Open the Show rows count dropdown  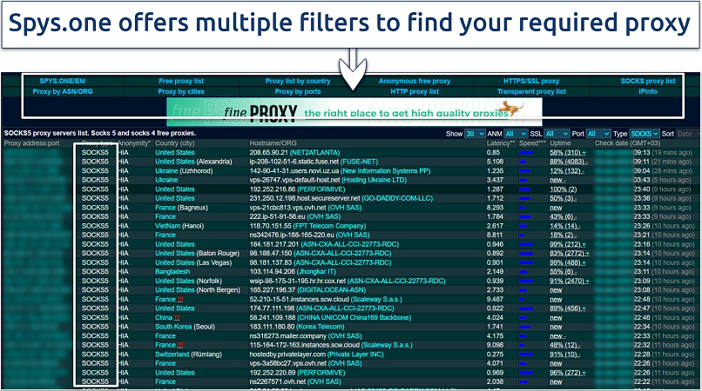pyautogui.click(x=475, y=134)
